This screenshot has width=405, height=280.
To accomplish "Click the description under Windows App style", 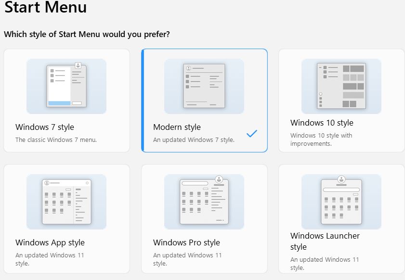I will [50, 259].
